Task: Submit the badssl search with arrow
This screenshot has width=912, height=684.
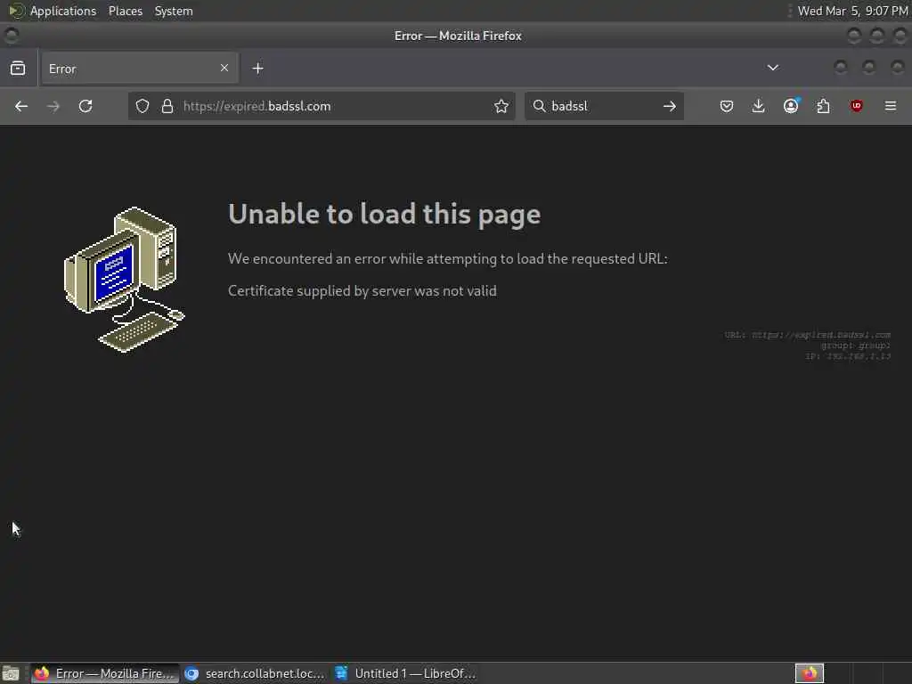Action: point(670,107)
